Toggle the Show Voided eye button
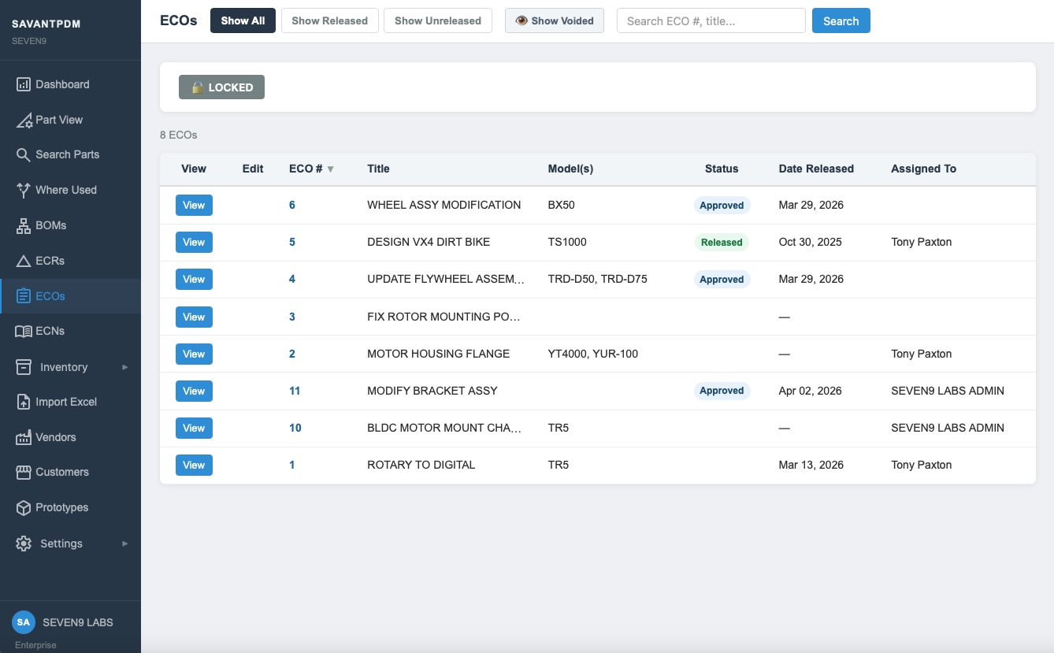The image size is (1054, 653). (x=554, y=20)
